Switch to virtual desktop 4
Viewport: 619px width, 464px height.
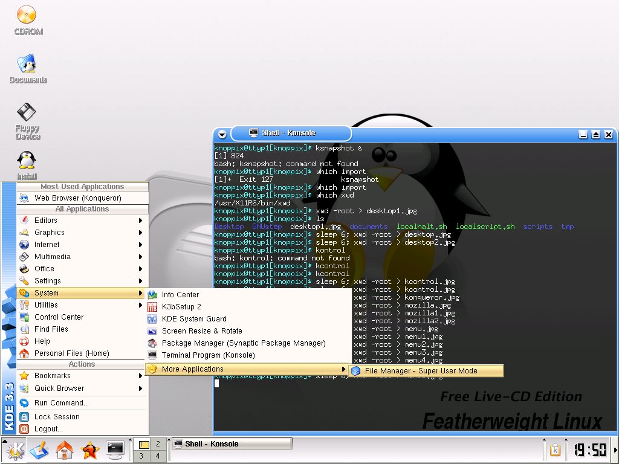158,456
